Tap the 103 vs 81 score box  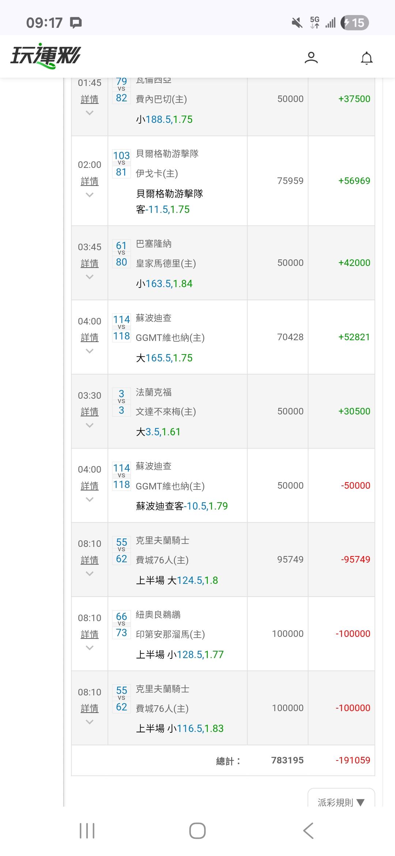[121, 164]
